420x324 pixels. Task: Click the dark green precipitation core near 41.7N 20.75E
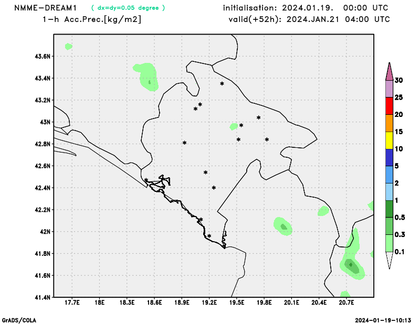click(x=352, y=266)
